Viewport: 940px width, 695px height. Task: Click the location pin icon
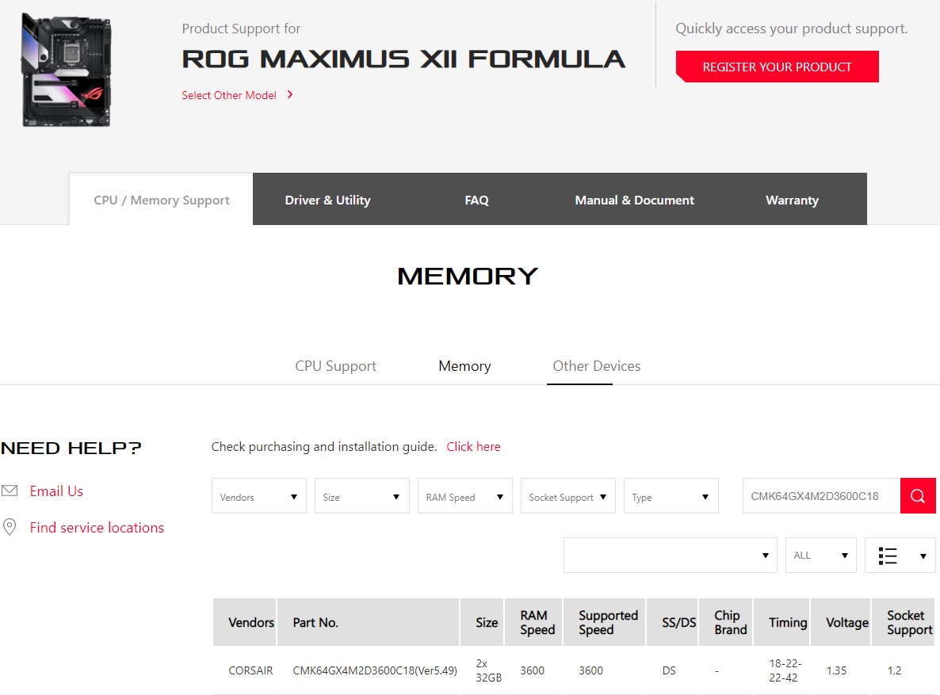pos(10,527)
